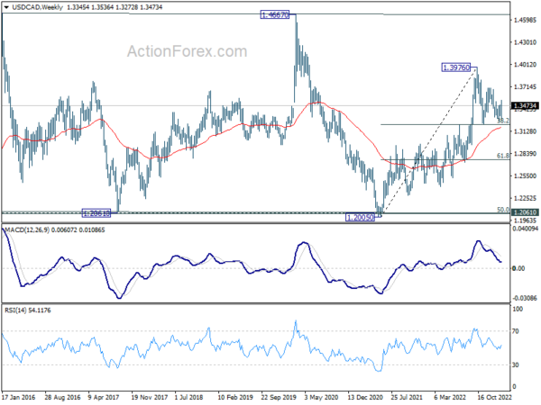Click the RSI(14) 54.1176 indicator label

pyautogui.click(x=28, y=310)
